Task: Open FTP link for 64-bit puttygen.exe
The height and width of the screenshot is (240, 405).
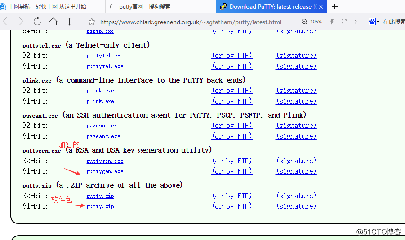Action: tap(231, 171)
